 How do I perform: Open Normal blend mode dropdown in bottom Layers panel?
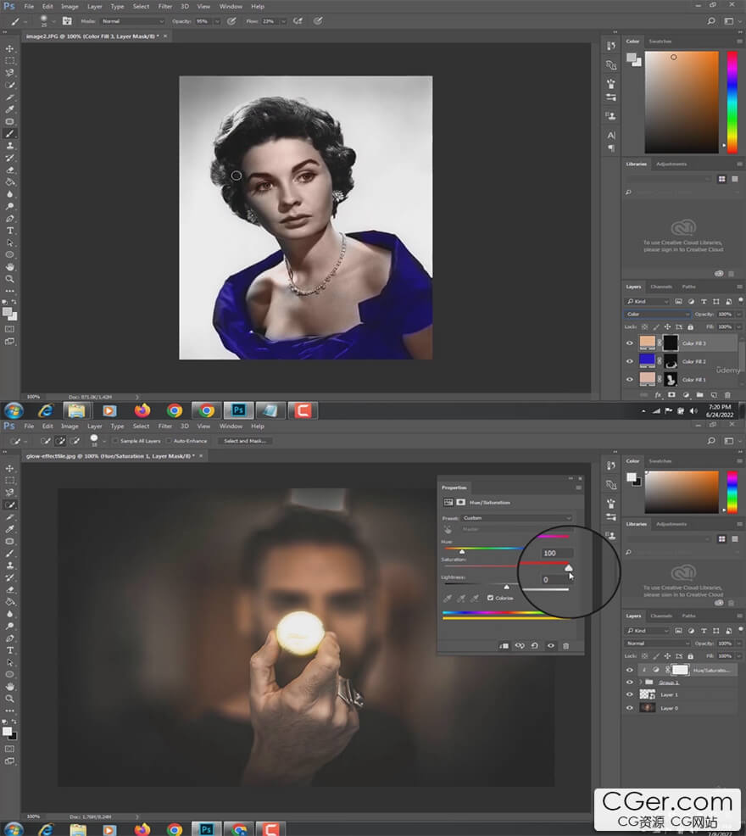click(657, 644)
